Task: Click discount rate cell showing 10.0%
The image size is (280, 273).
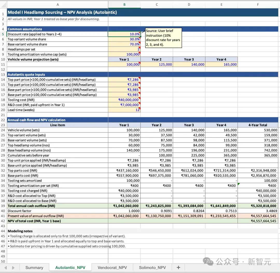Action: [124, 34]
